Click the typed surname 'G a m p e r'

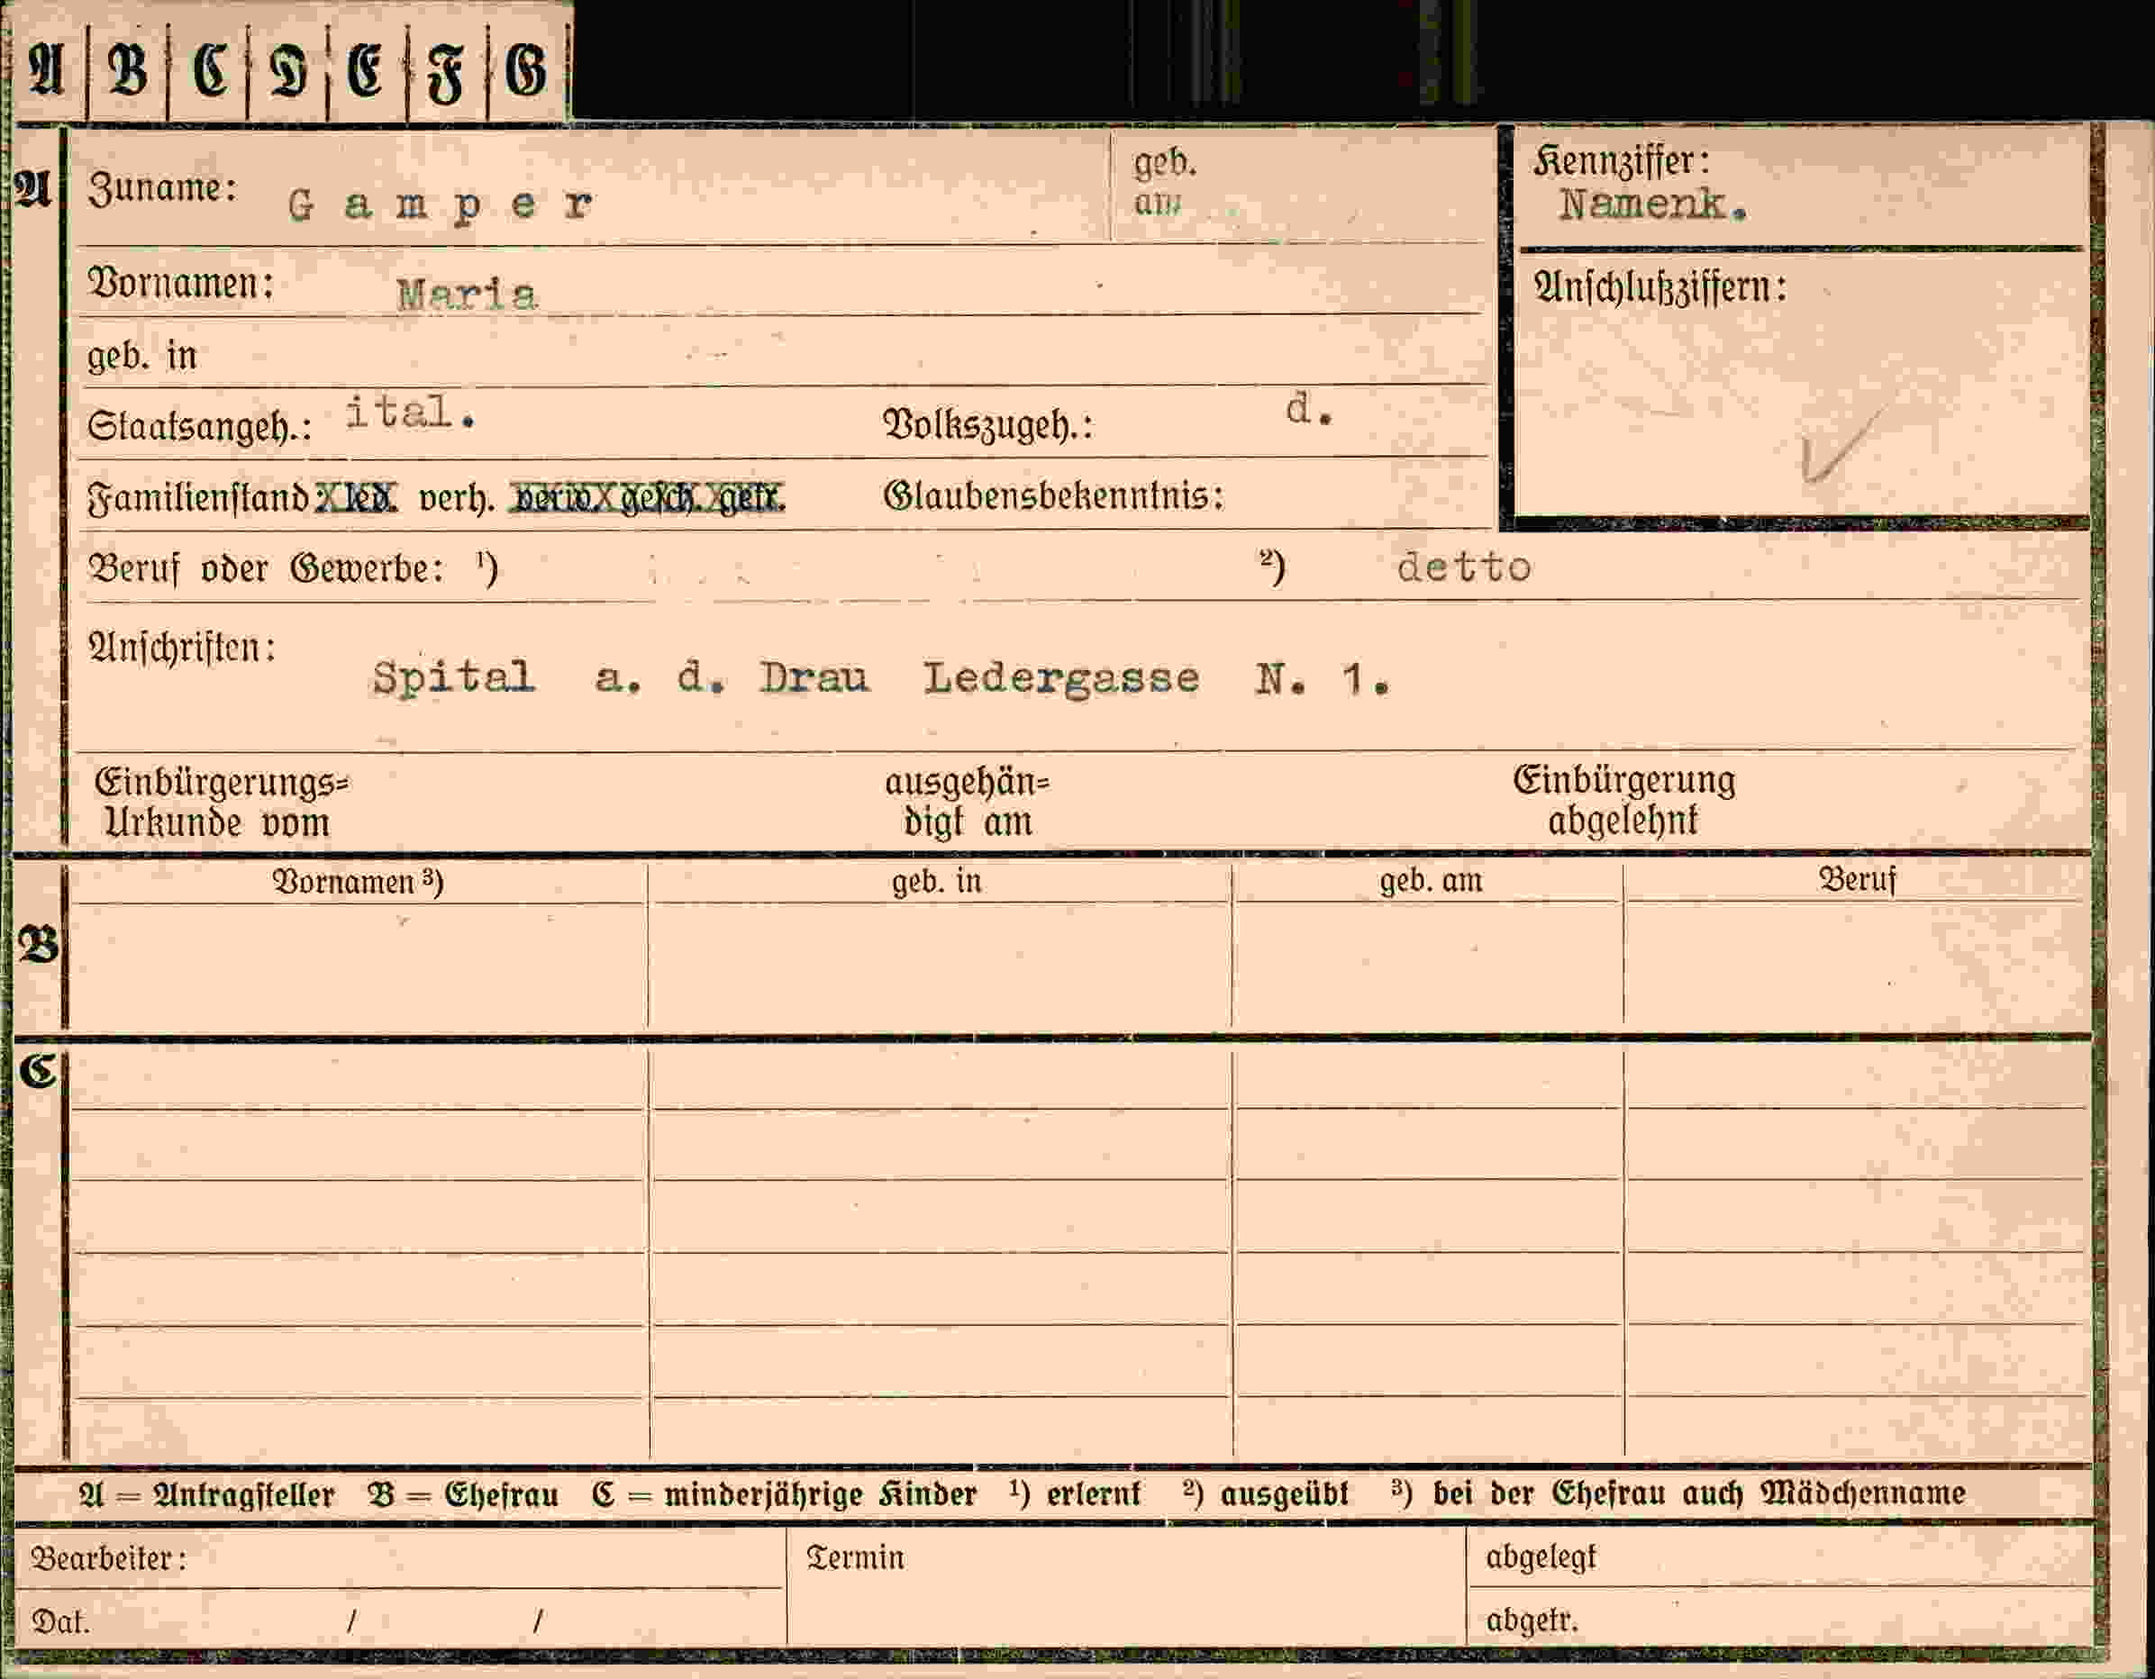(440, 206)
